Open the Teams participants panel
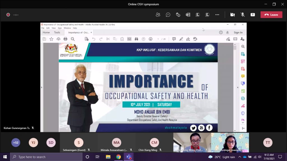The height and width of the screenshot is (161, 287). [x=158, y=15]
